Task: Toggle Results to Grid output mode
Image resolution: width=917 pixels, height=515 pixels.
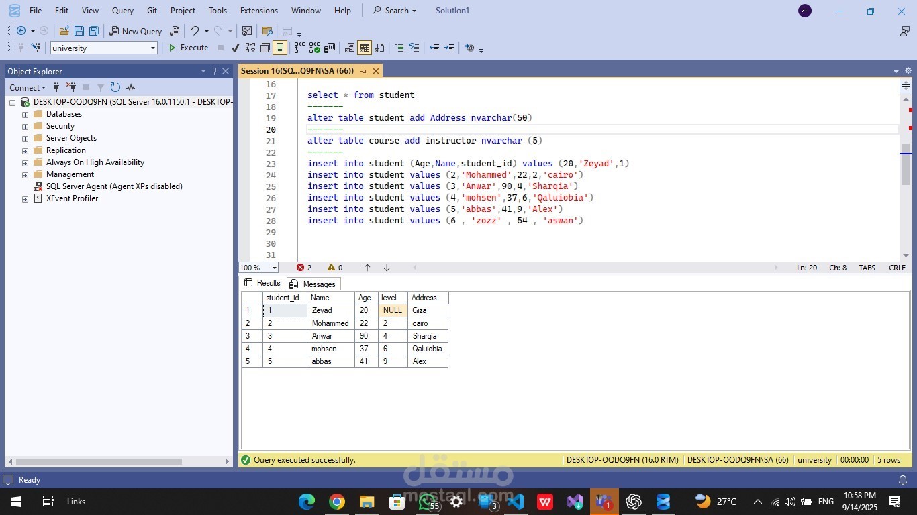Action: point(365,48)
